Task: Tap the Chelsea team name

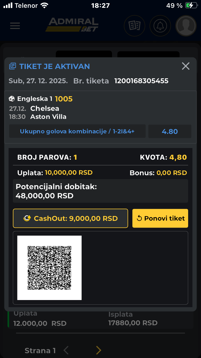Action: pyautogui.click(x=45, y=108)
